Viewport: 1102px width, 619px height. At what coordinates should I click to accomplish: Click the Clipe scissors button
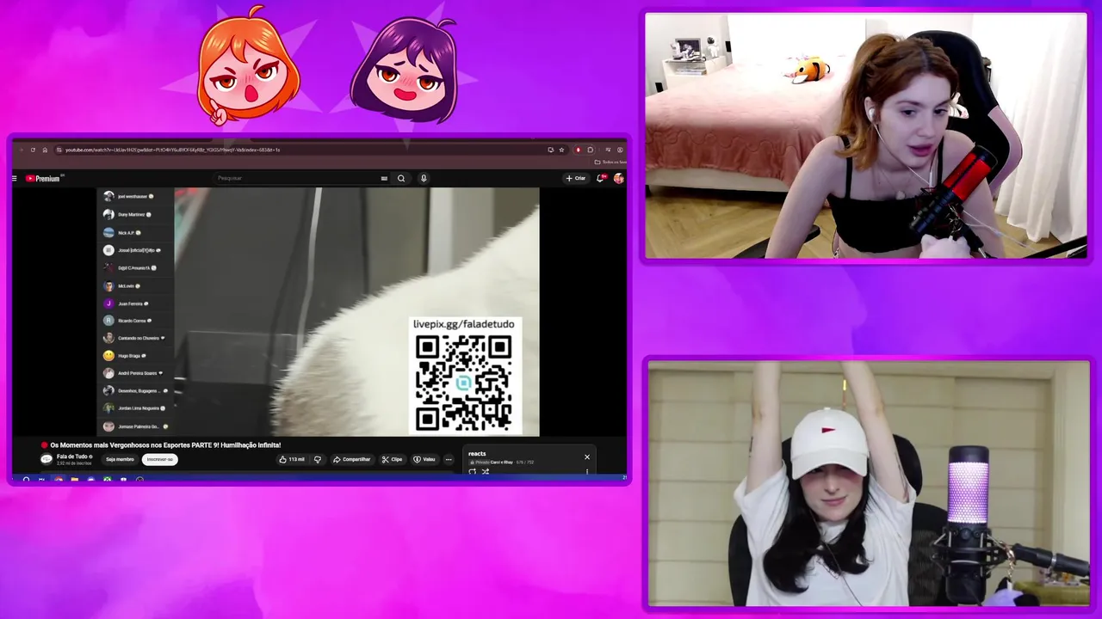393,459
